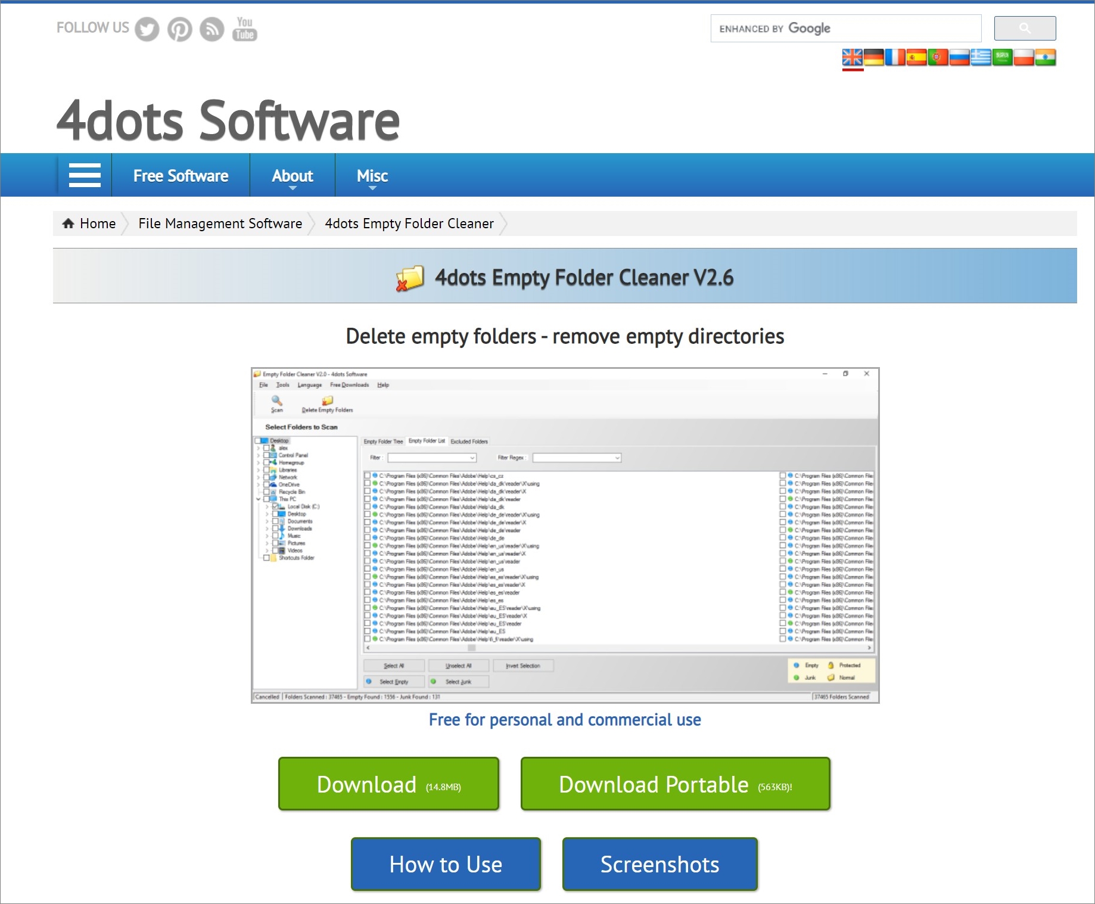Open the YouTube follow icon
Screen dimensions: 1095x904
click(244, 29)
